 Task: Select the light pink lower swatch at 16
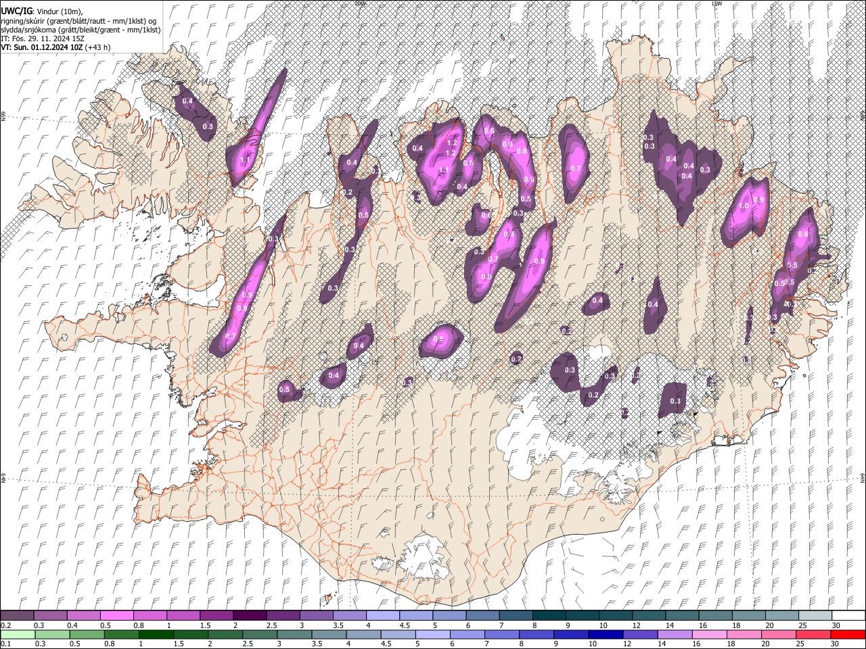click(x=709, y=634)
